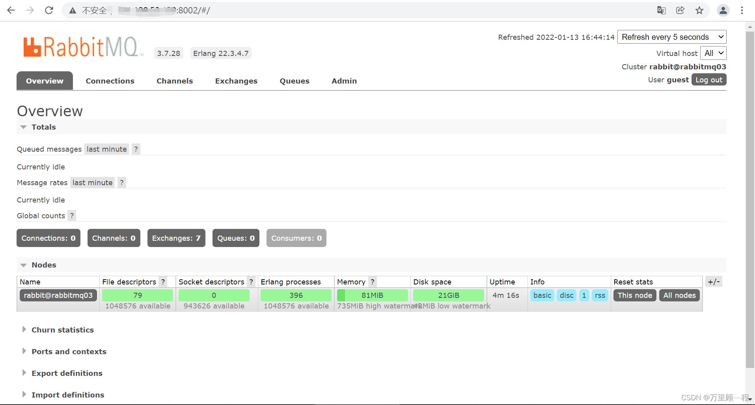Open help for Memory column
The width and height of the screenshot is (755, 405).
(372, 282)
